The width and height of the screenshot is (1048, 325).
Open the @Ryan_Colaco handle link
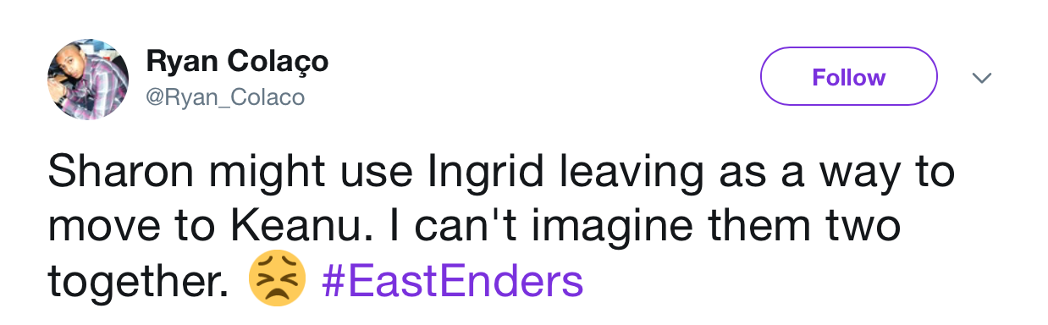point(225,98)
